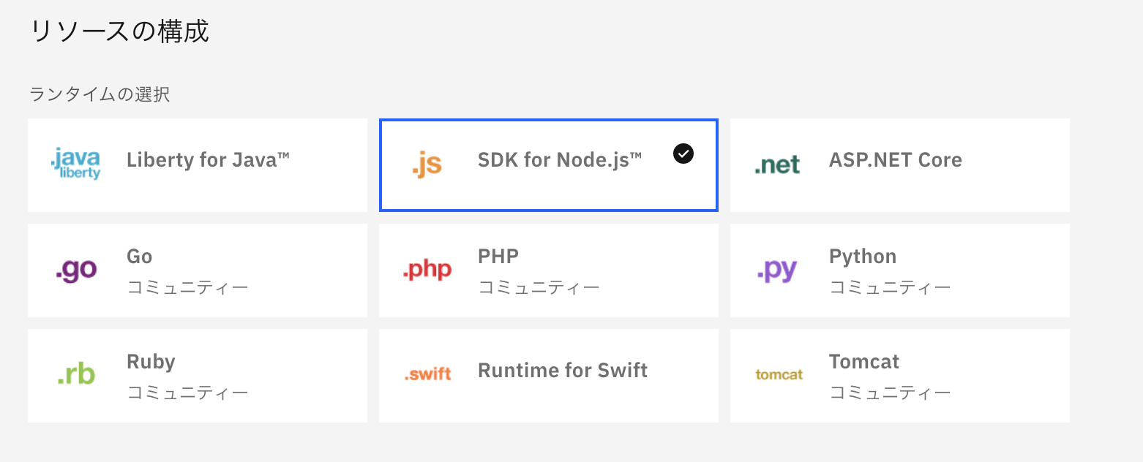Choose the PHP コミュニティー runtime
The image size is (1143, 462).
click(548, 270)
